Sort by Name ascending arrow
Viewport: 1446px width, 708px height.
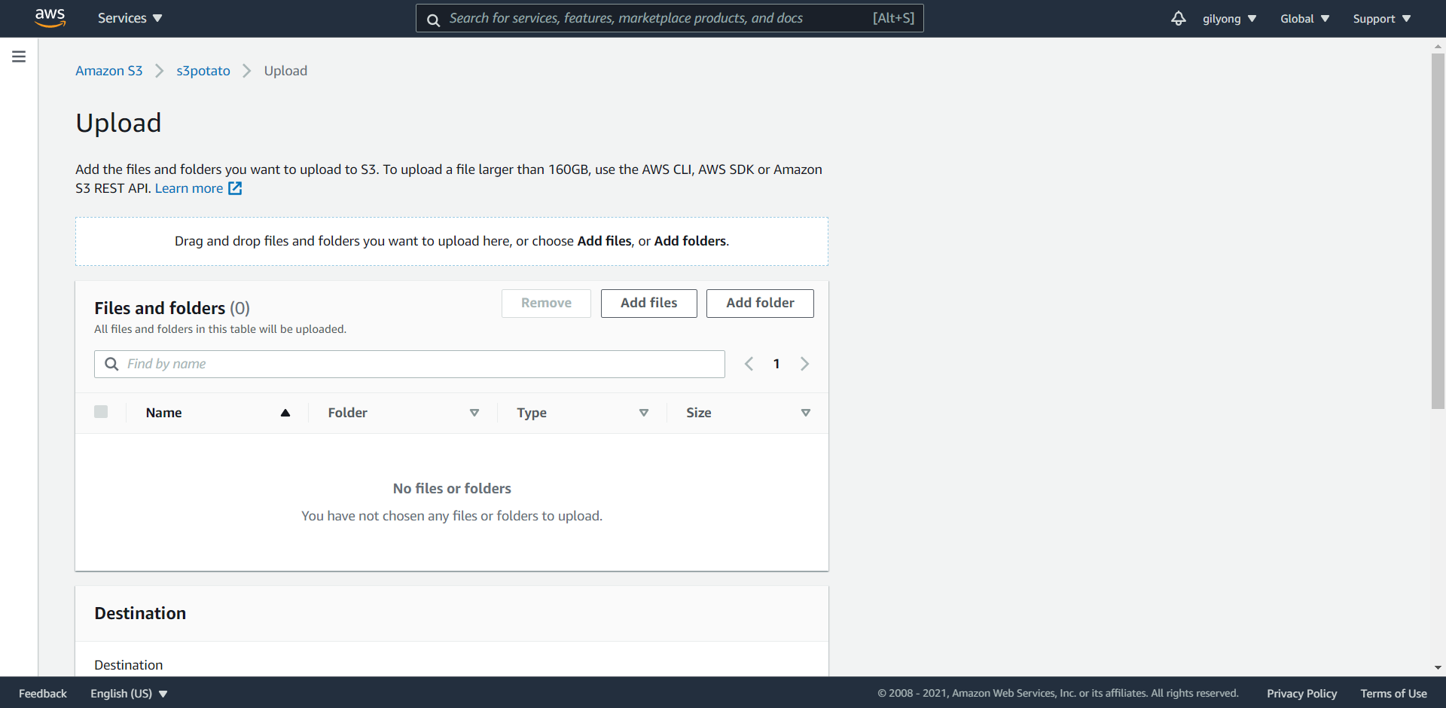coord(285,413)
